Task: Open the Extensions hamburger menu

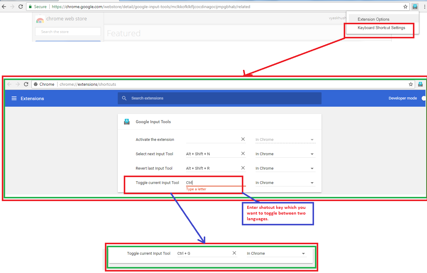Action: pyautogui.click(x=14, y=98)
